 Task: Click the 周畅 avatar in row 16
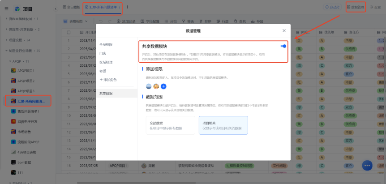(144, 166)
